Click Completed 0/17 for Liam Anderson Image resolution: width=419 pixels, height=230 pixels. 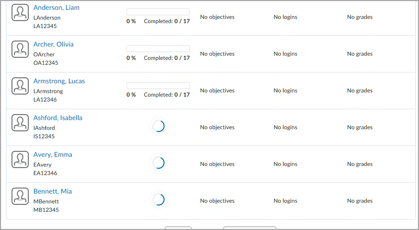pos(167,21)
